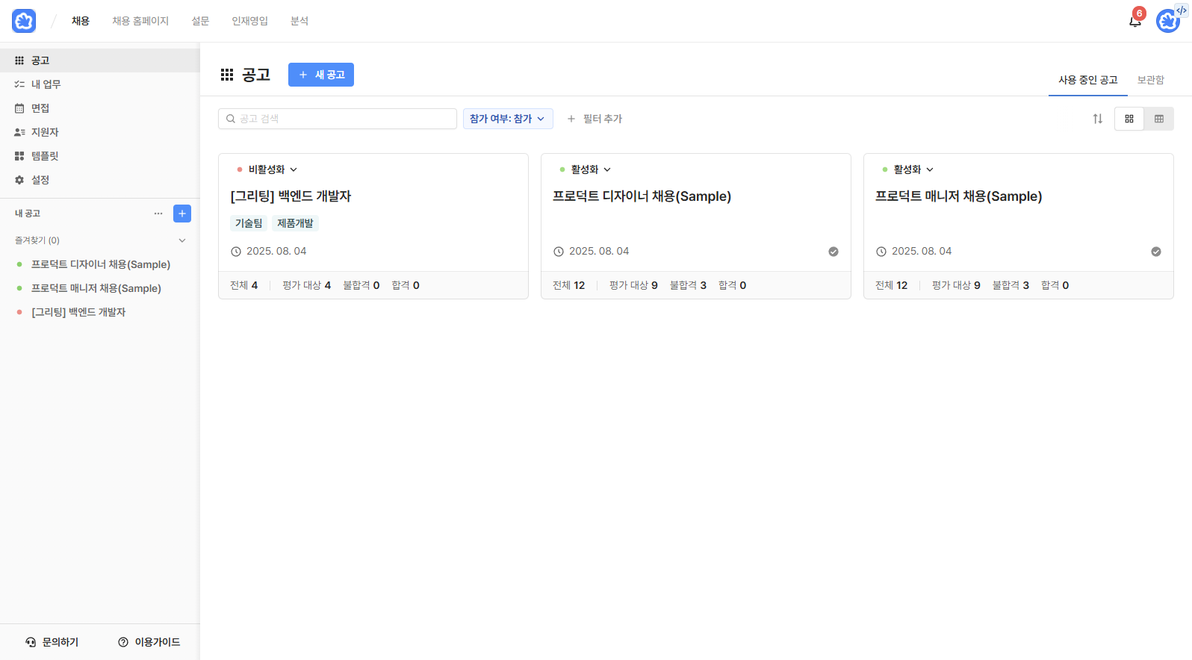The image size is (1192, 660).
Task: Click 평가 대상 4 on 백엔드 개발자 card
Action: pos(307,285)
